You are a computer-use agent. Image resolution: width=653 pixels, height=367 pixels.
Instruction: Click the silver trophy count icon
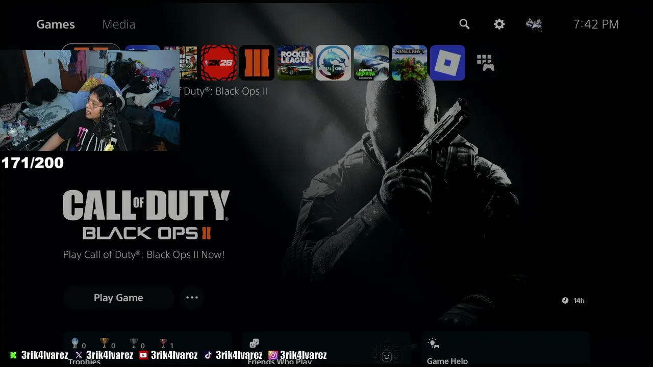[134, 343]
